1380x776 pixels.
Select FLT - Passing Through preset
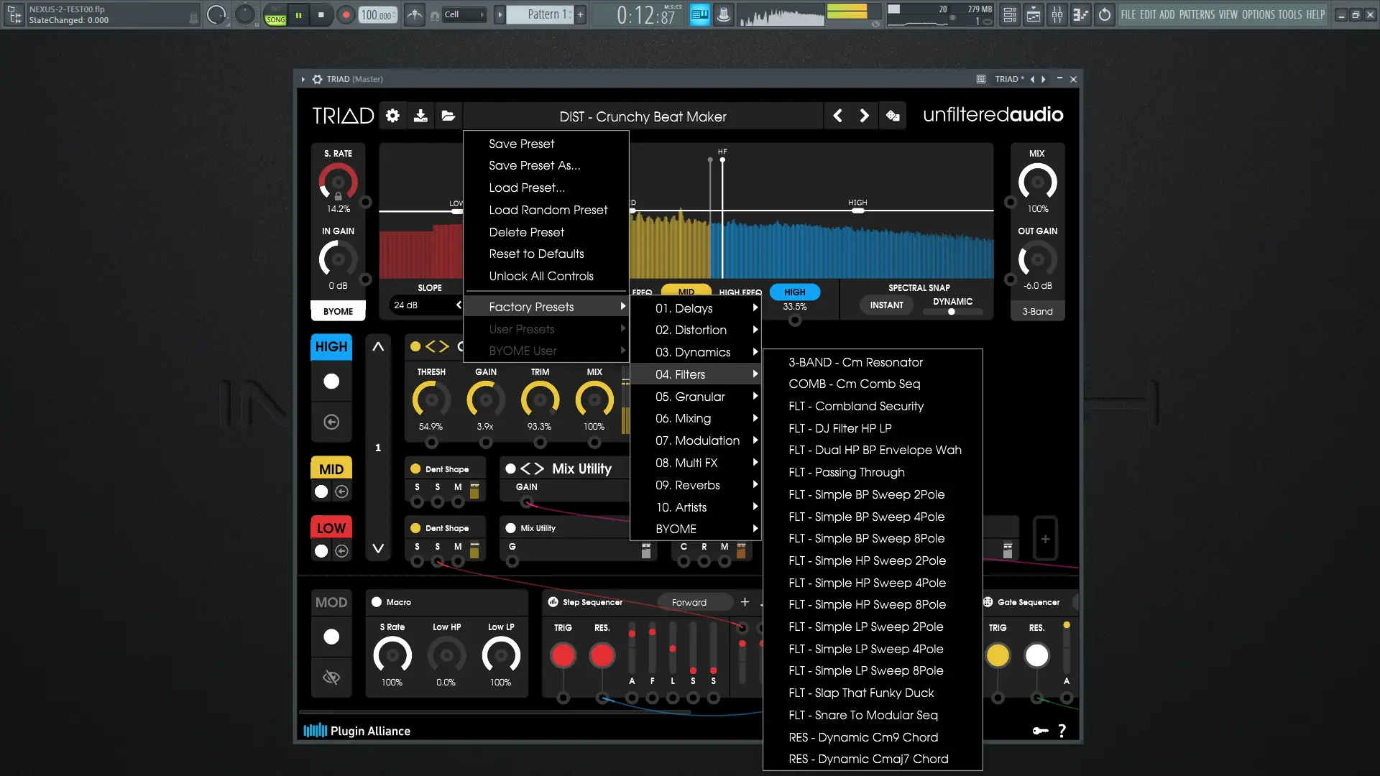(846, 472)
